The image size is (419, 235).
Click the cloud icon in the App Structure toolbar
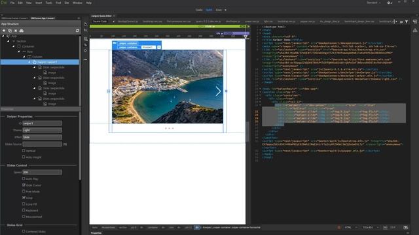pyautogui.click(x=22, y=31)
